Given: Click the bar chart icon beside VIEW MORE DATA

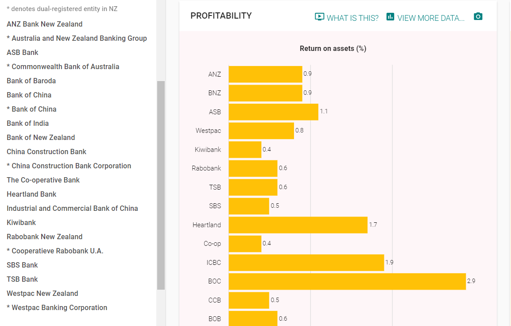Looking at the screenshot, I should coord(390,16).
